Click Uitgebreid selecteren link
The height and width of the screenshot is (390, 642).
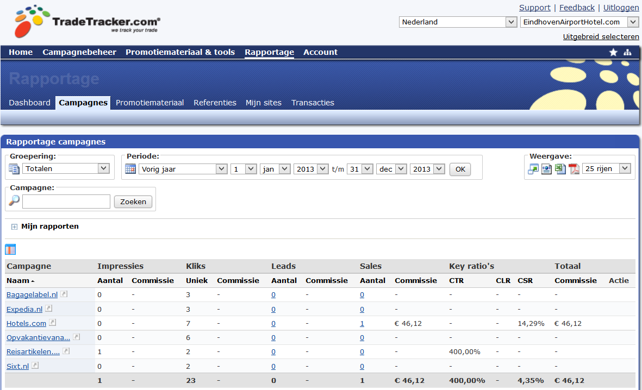(601, 36)
